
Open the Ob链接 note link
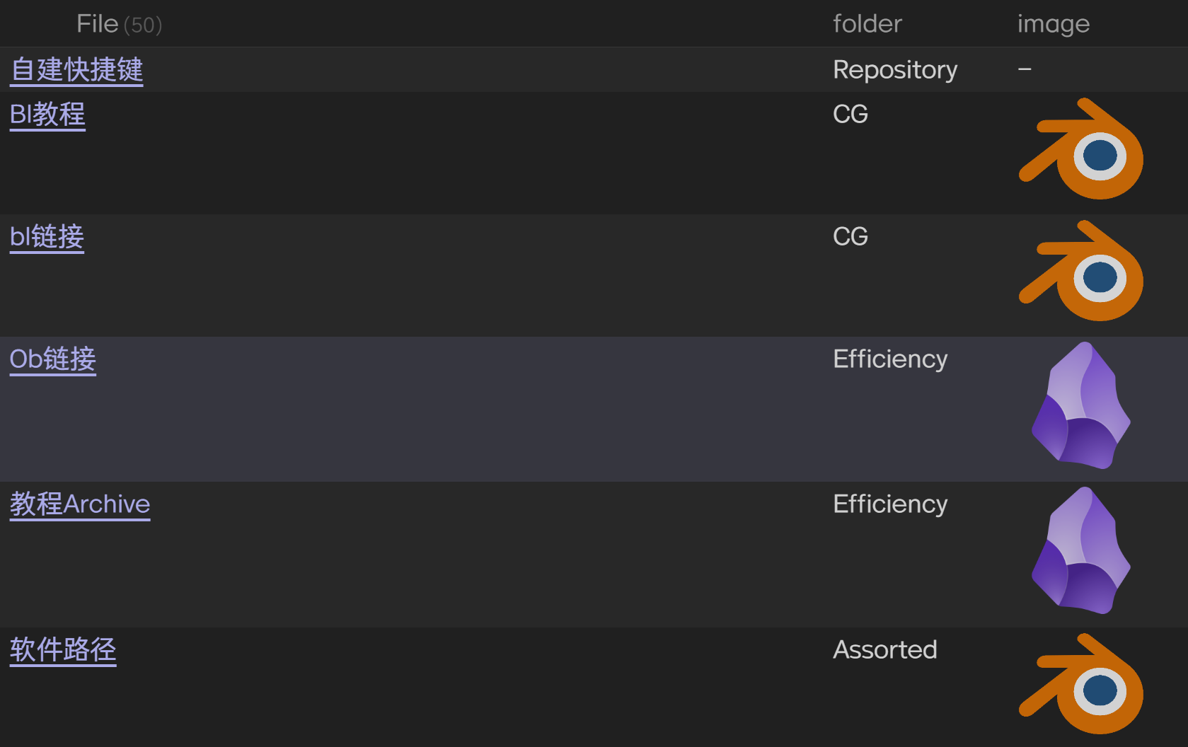coord(53,359)
